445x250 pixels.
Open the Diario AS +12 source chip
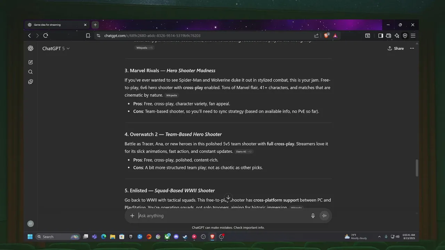pos(244,152)
